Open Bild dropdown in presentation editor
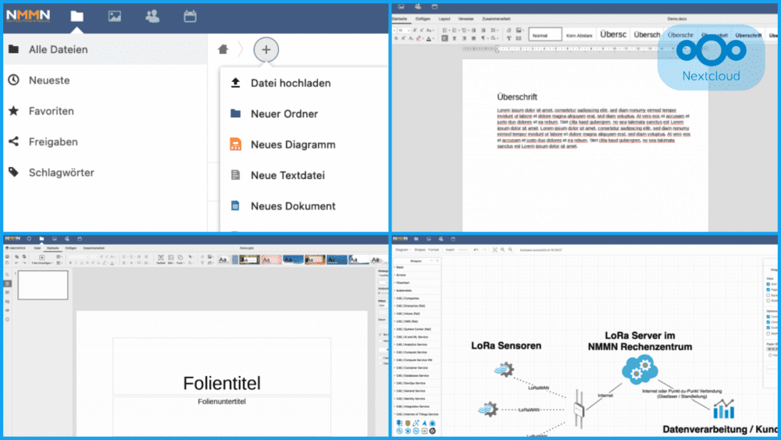Image resolution: width=781 pixels, height=440 pixels. [171, 259]
